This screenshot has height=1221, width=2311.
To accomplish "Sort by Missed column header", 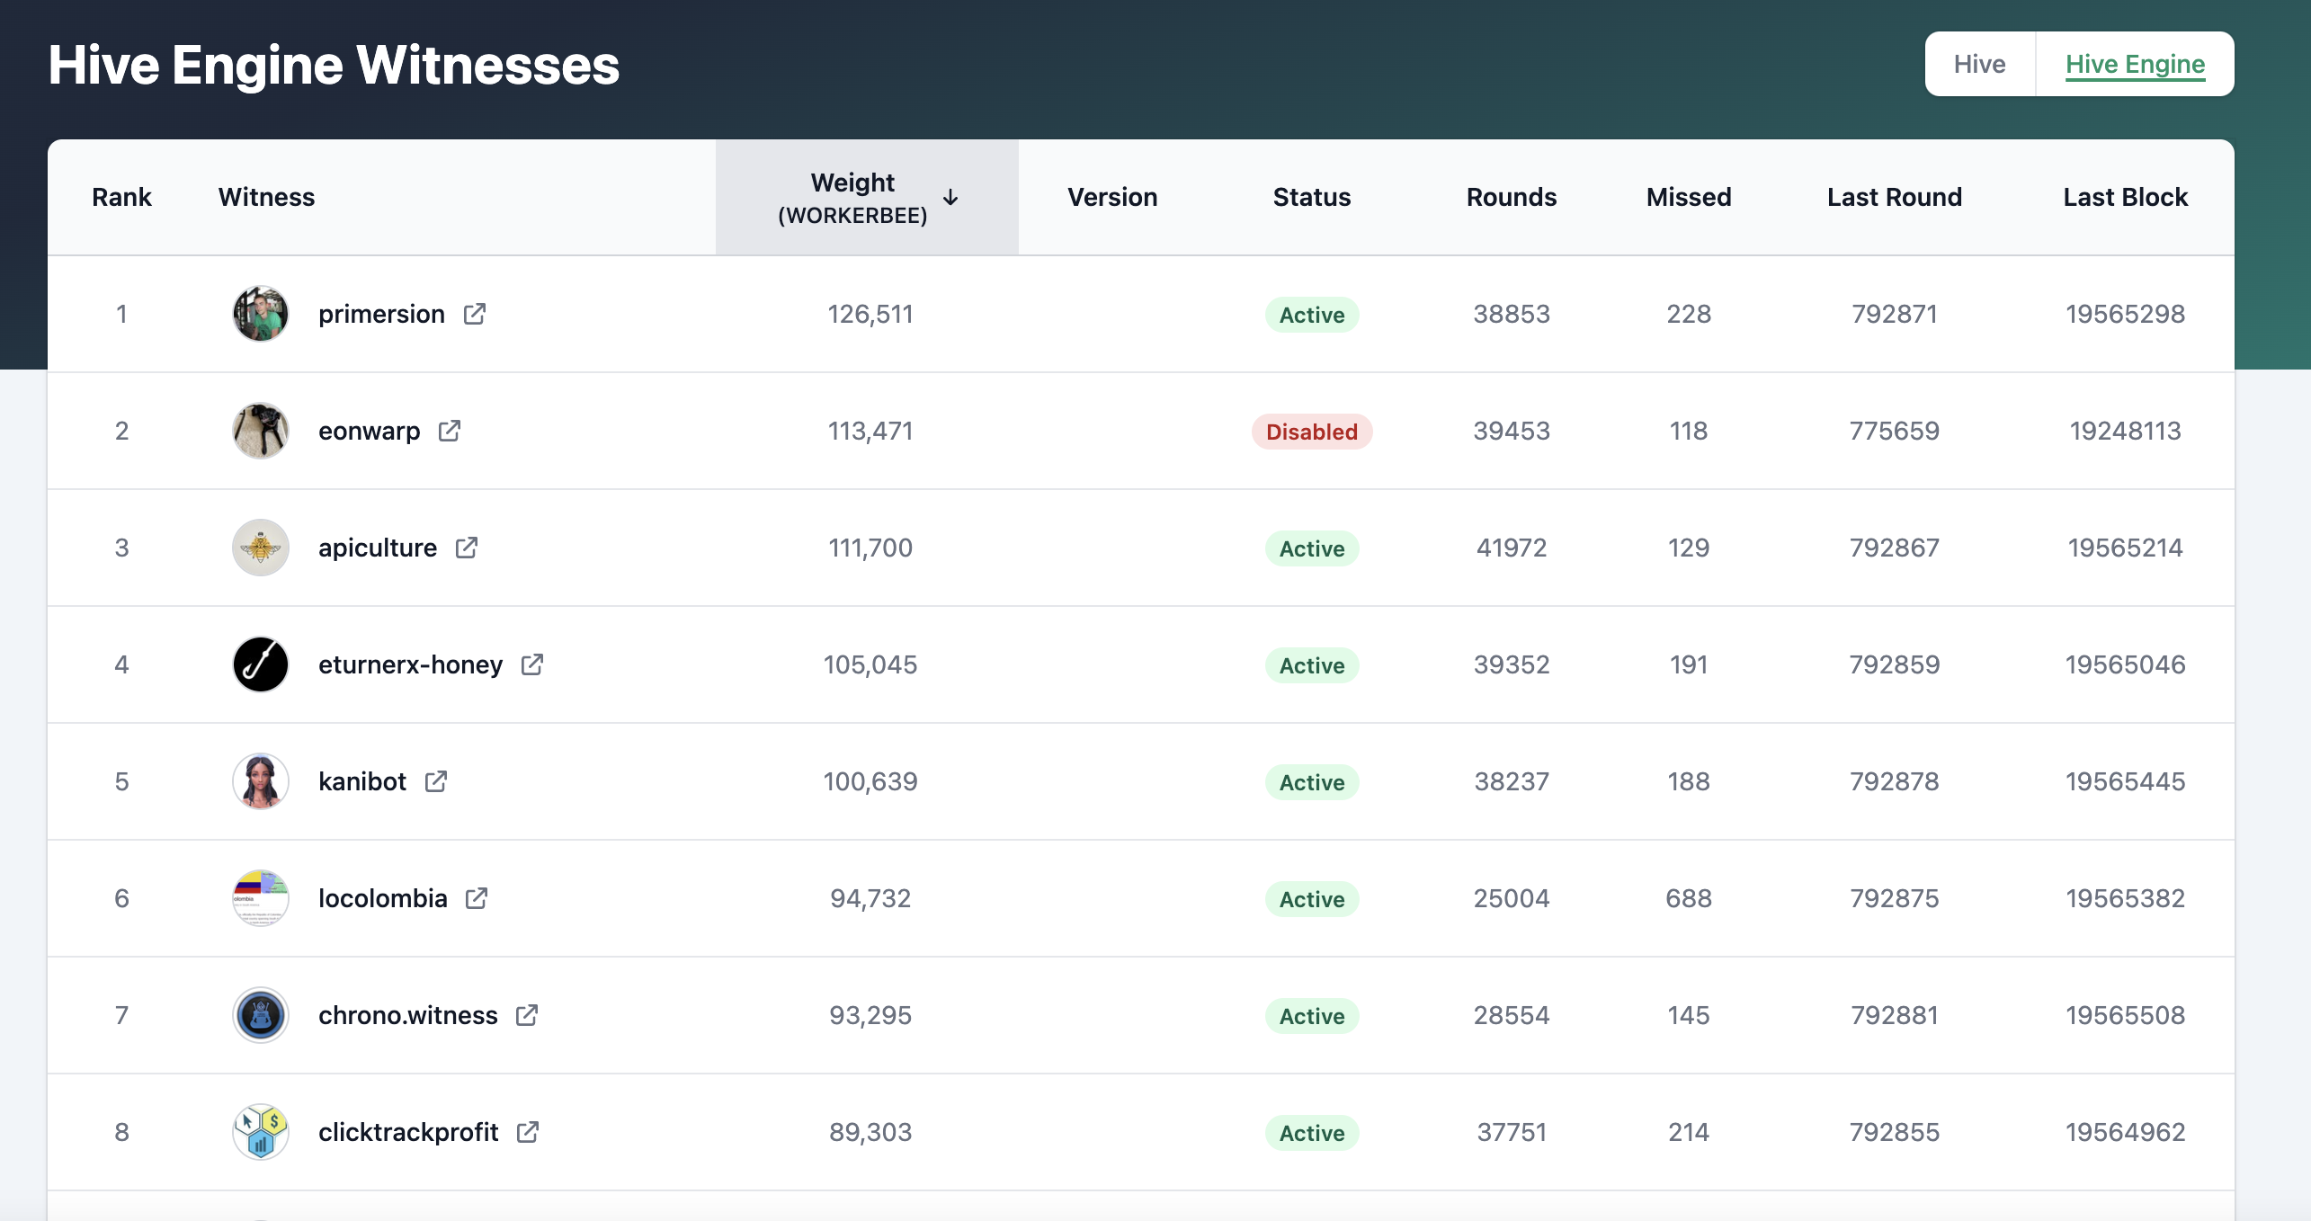I will pos(1689,197).
